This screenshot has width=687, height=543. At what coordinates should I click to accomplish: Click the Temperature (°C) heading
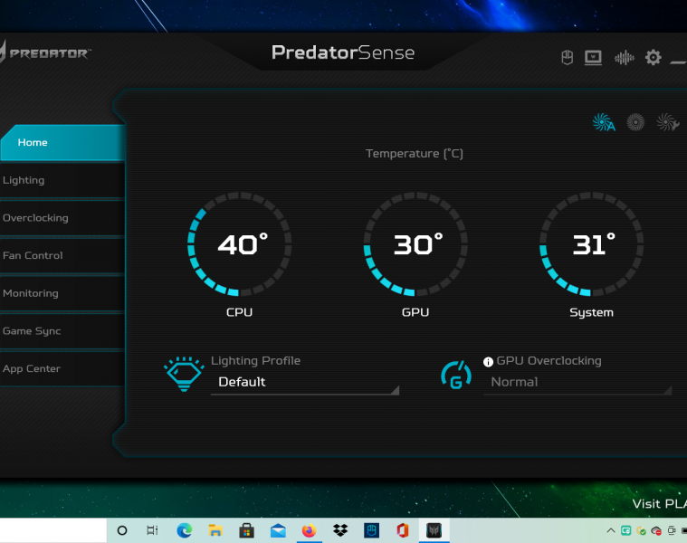(415, 154)
